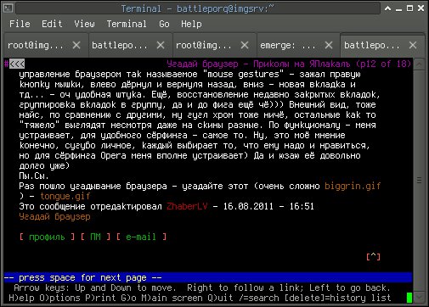The width and height of the screenshot is (429, 307).
Task: Click the vertical scrollbar handle
Action: click(x=419, y=180)
